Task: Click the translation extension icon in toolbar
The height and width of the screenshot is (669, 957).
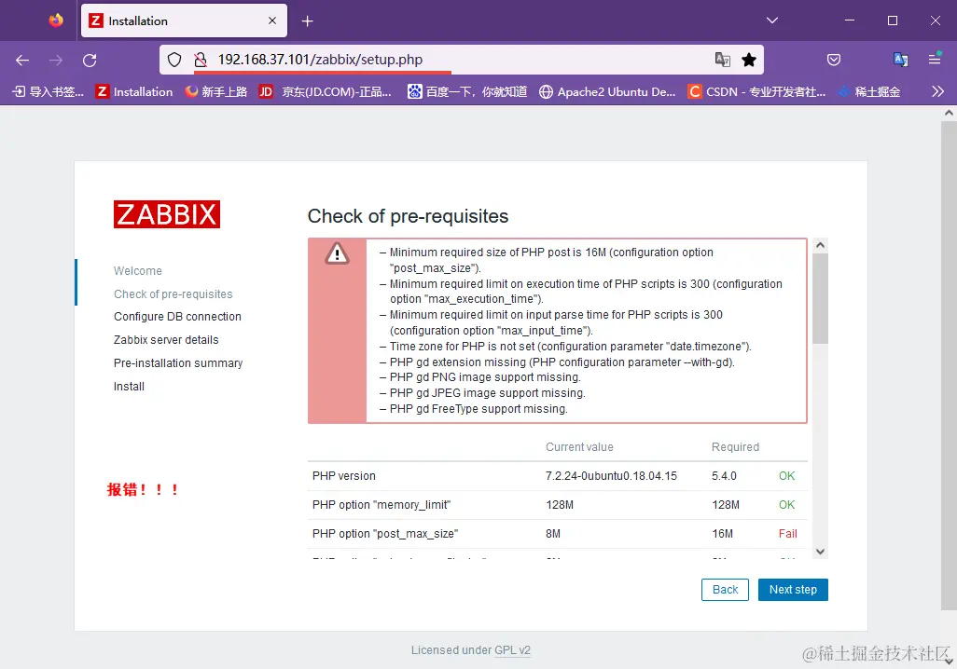Action: click(x=900, y=60)
